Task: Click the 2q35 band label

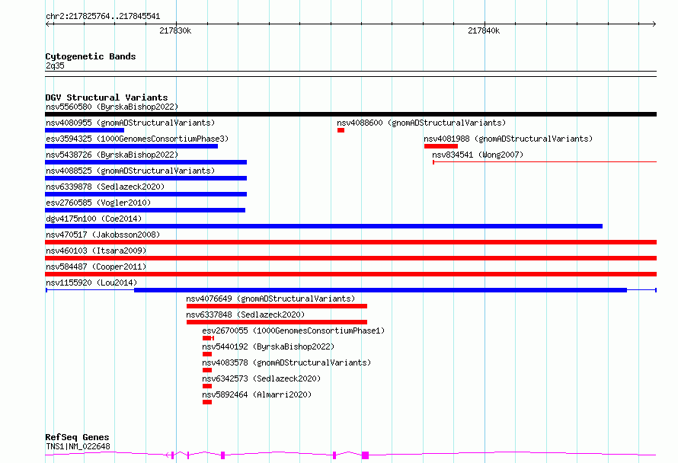Action: [x=55, y=65]
